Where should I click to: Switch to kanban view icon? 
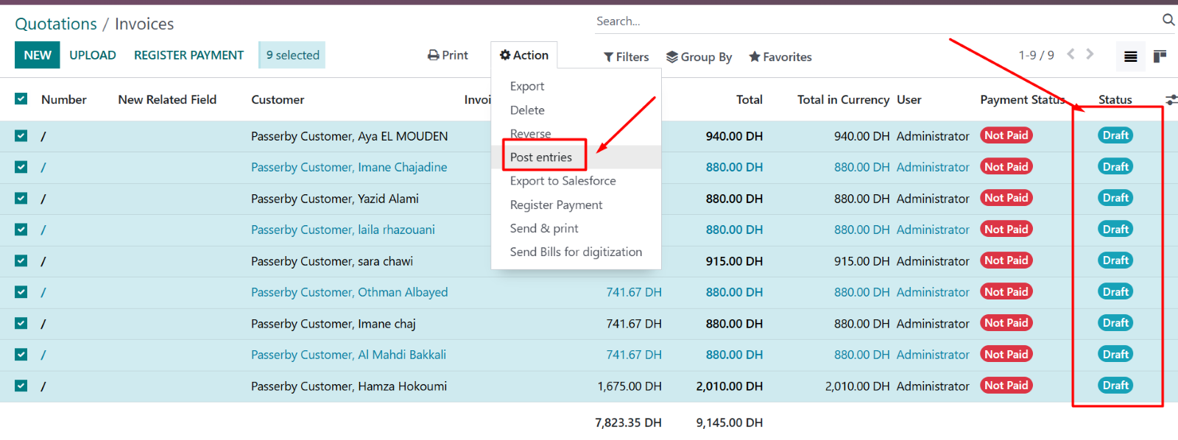point(1160,57)
